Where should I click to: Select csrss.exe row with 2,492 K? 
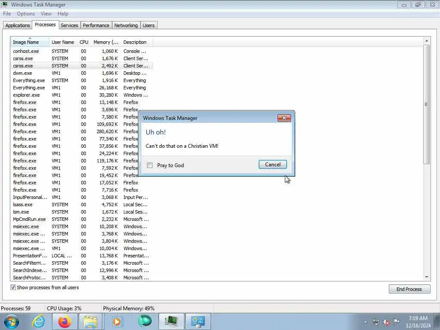(82, 66)
